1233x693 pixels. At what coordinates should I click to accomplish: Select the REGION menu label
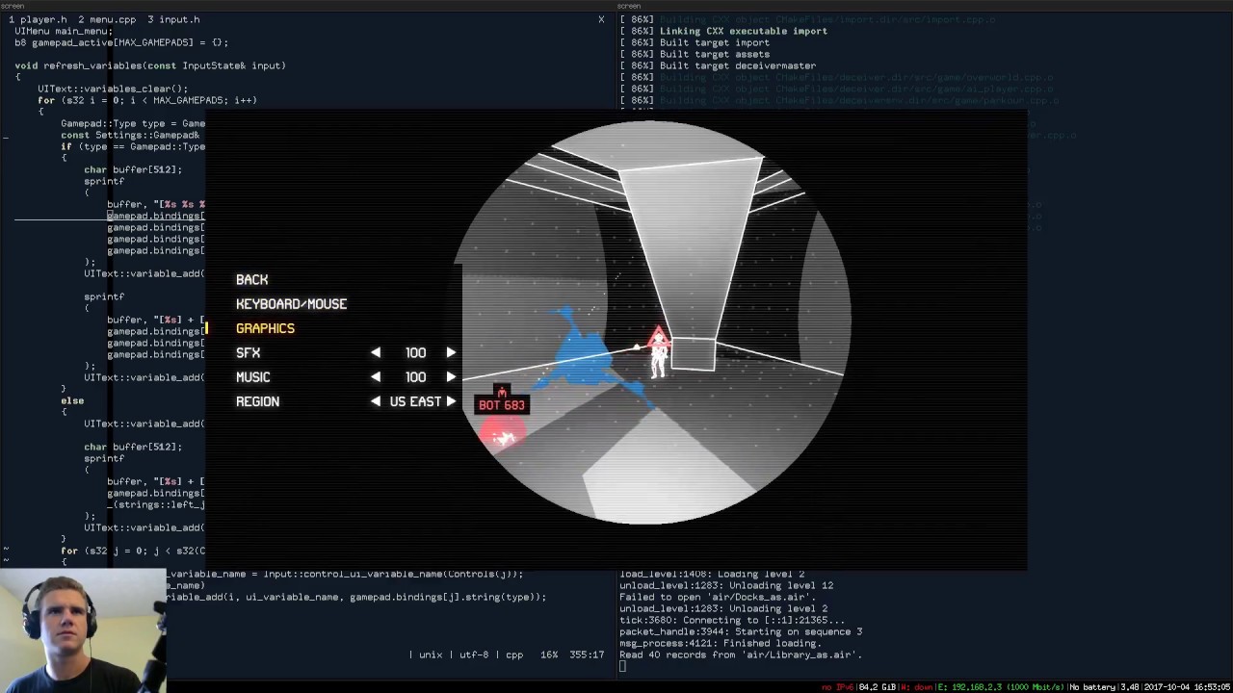[257, 401]
